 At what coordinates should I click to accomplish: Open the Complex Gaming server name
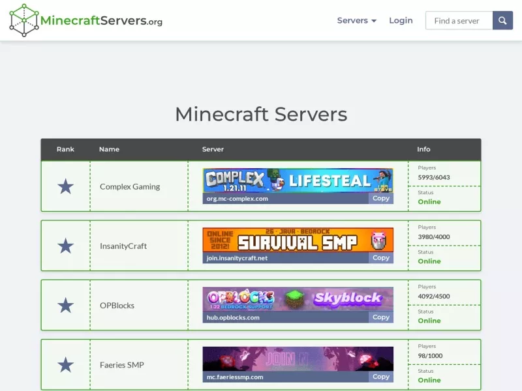click(130, 186)
